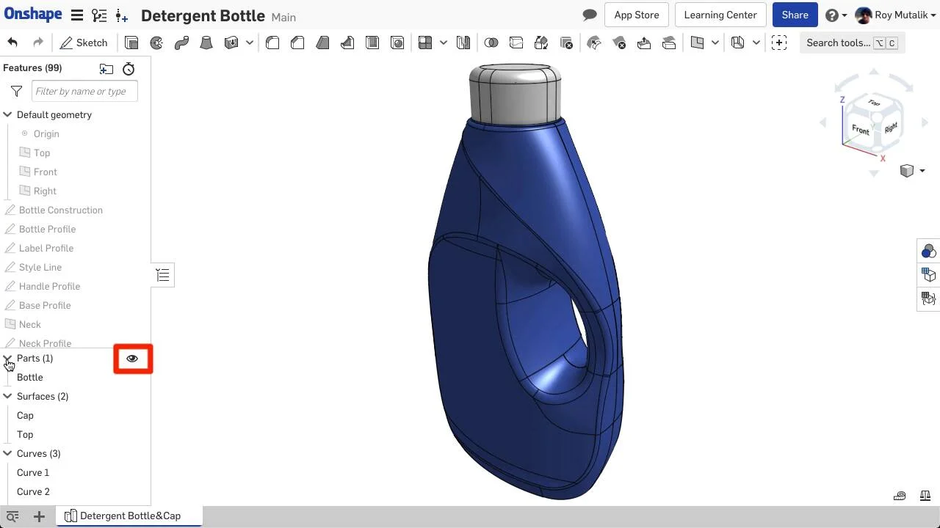Select the Plane tool icon
The image size is (940, 528).
pyautogui.click(x=698, y=43)
